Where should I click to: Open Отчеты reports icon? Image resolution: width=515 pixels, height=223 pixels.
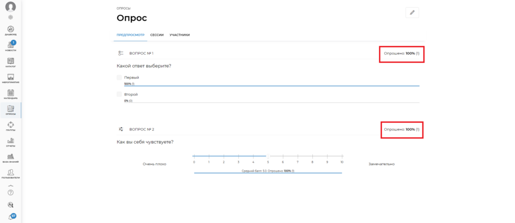(11, 140)
